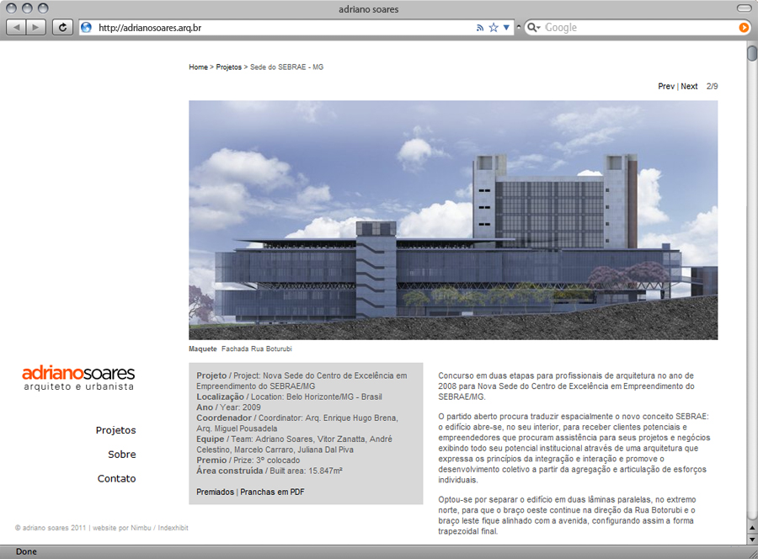Reload the page with the refresh icon

[x=62, y=28]
